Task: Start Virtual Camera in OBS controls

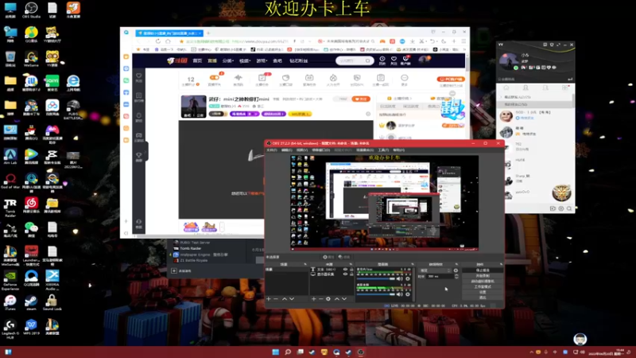Action: click(x=483, y=282)
